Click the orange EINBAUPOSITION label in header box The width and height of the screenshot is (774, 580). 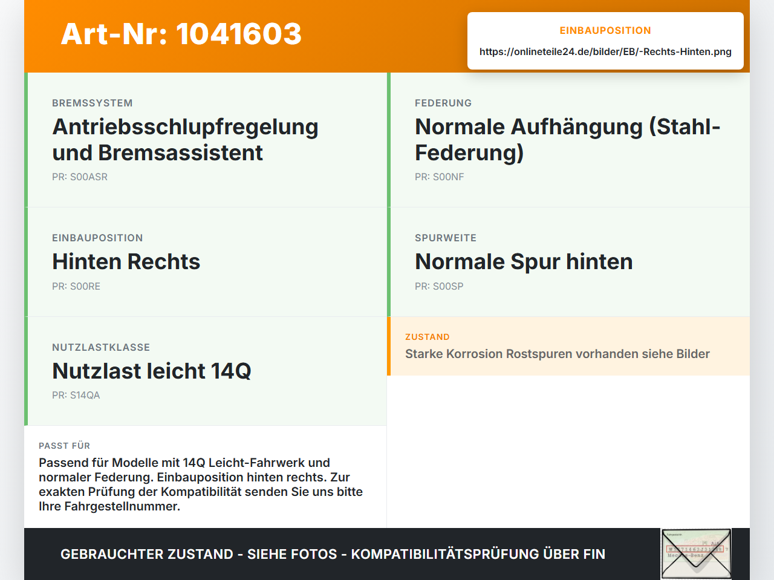[605, 30]
